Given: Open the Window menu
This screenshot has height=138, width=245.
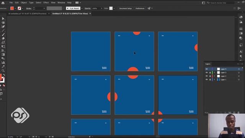Looking at the screenshot, I should pos(61,3).
